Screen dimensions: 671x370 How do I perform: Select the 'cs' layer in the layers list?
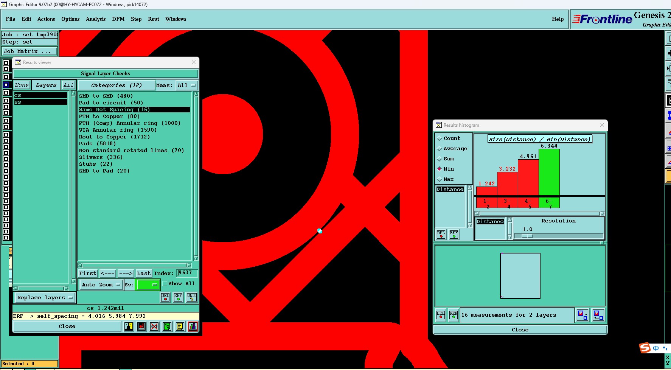40,95
